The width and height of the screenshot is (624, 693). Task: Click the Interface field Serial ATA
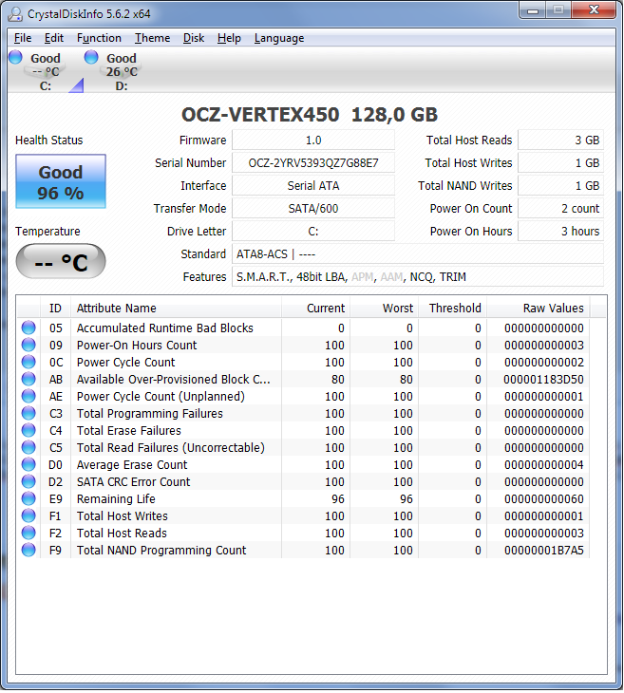coord(313,186)
